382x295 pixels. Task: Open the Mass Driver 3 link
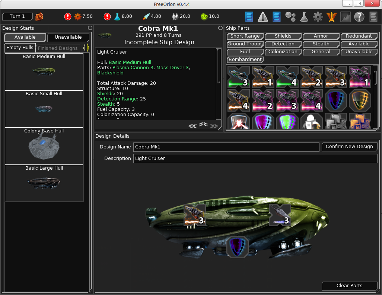coord(172,68)
